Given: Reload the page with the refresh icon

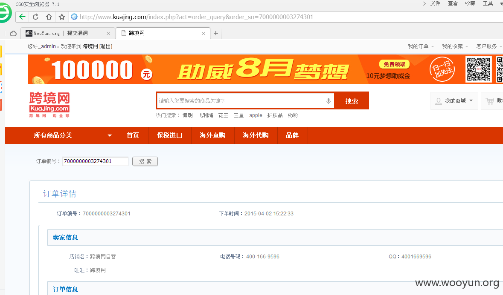Looking at the screenshot, I should 35,17.
